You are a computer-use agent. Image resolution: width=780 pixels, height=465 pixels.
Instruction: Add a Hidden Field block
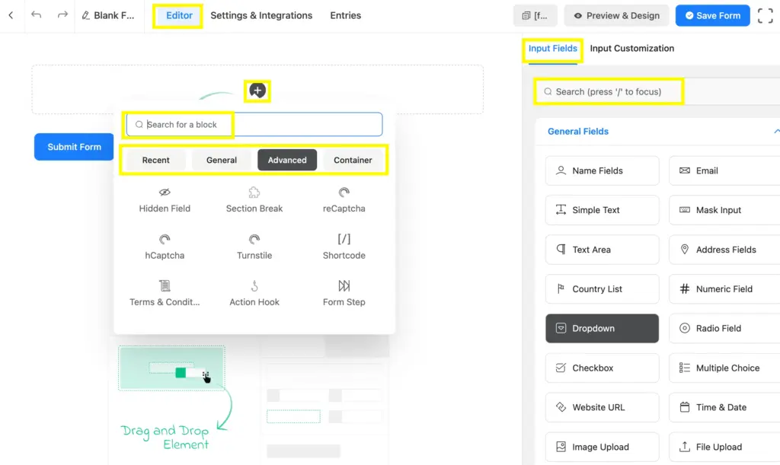tap(164, 199)
